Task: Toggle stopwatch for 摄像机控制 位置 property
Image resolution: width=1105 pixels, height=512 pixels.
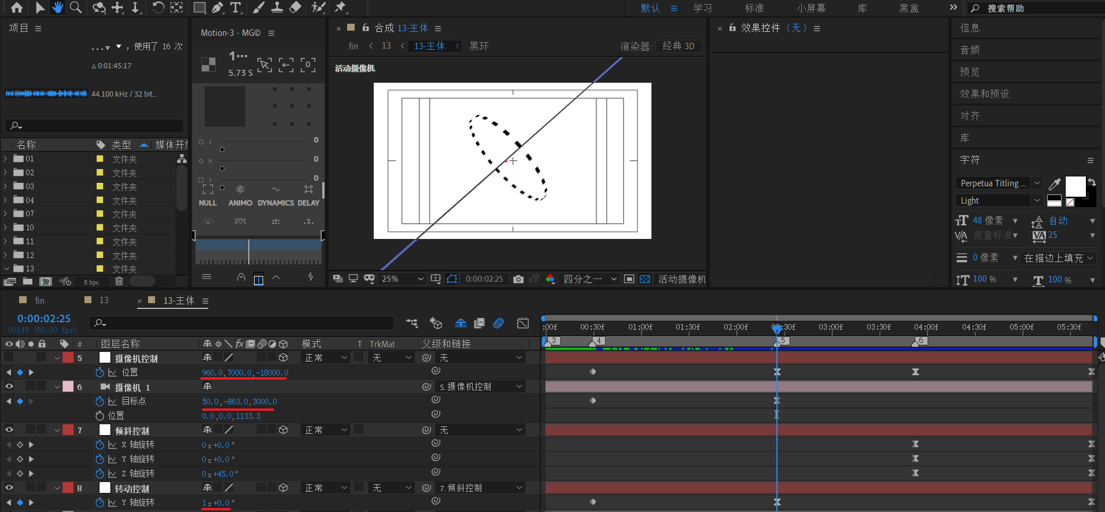Action: coord(99,373)
